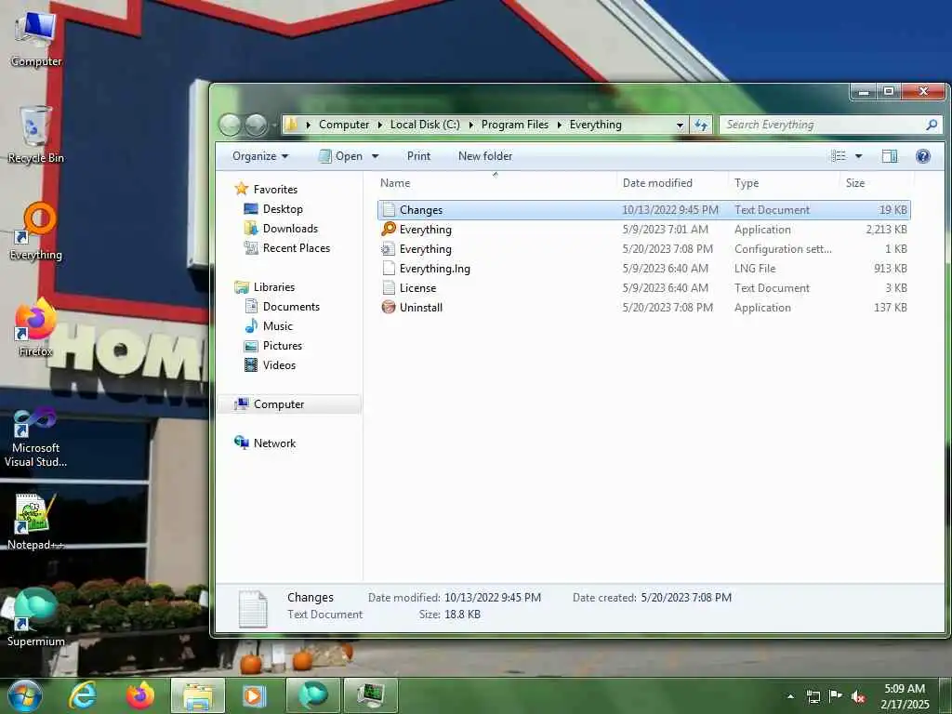Viewport: 952px width, 714px height.
Task: Select Recent Places under Favorites
Action: pos(297,247)
